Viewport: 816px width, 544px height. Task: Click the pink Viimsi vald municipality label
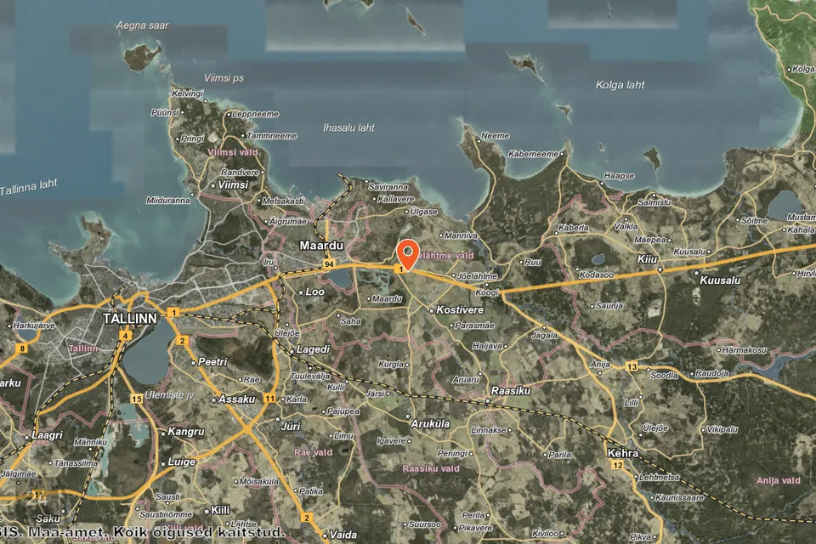pos(233,152)
